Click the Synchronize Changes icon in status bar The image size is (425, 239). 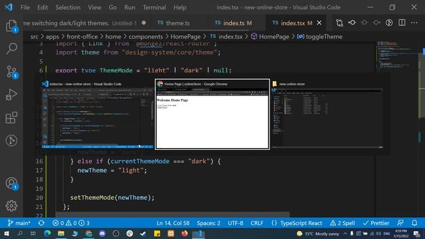tap(41, 223)
